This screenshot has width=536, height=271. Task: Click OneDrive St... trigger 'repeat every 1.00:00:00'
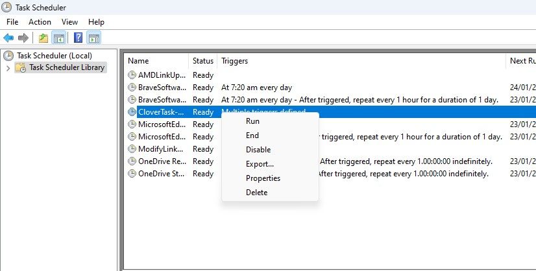(403, 174)
